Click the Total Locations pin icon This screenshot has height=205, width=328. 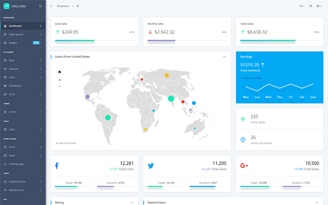tap(243, 139)
